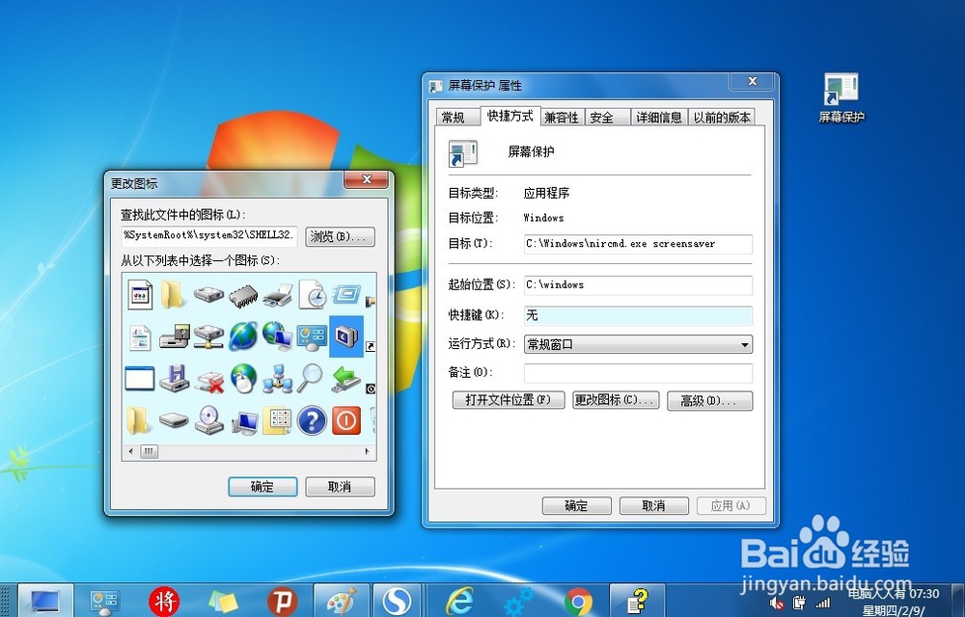Open 高级(D)... settings
The image size is (965, 617).
click(x=709, y=401)
